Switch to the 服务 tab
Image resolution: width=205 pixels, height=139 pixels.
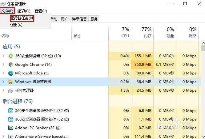[x=94, y=19]
